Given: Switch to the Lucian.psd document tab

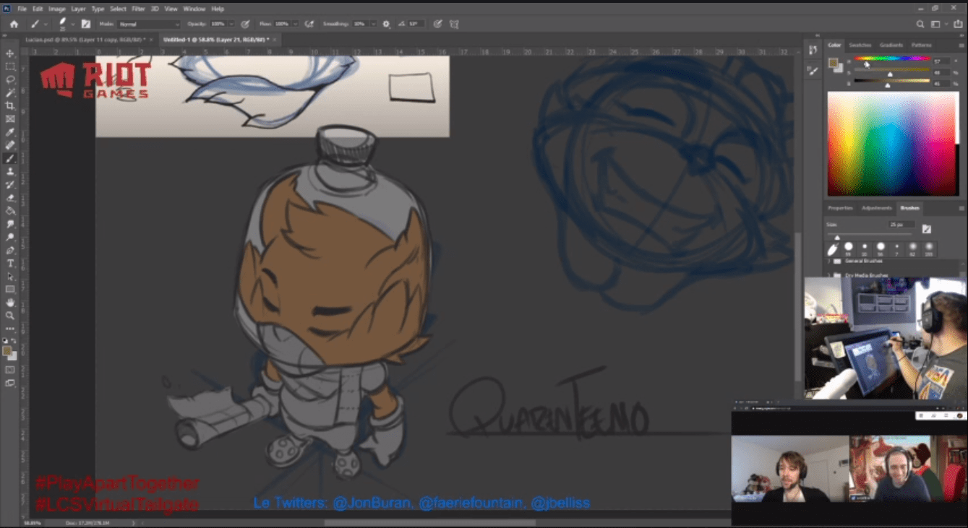Looking at the screenshot, I should [x=84, y=40].
